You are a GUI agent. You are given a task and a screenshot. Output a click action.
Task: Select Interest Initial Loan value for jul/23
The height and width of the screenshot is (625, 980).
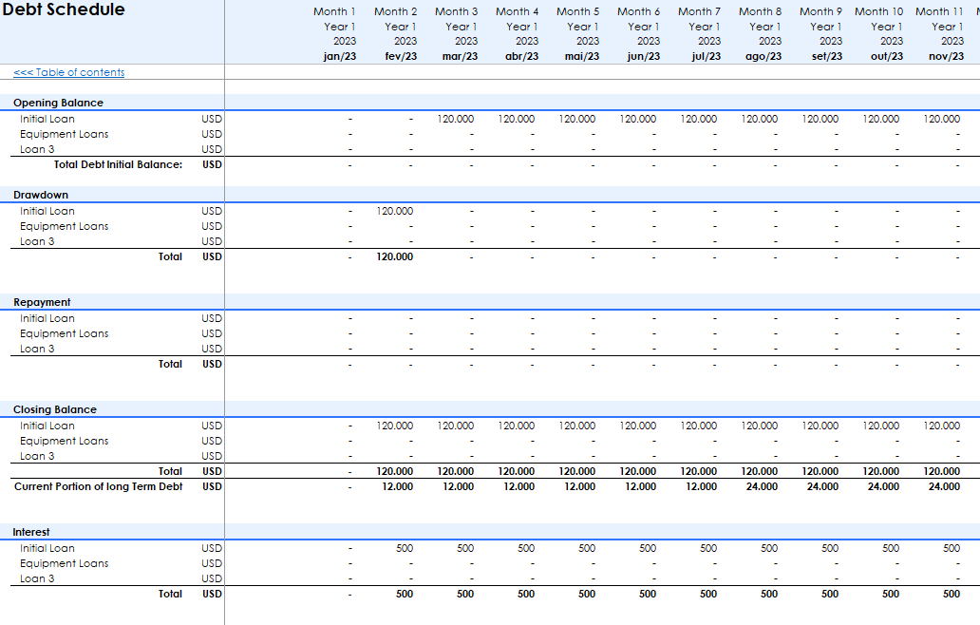tap(708, 548)
